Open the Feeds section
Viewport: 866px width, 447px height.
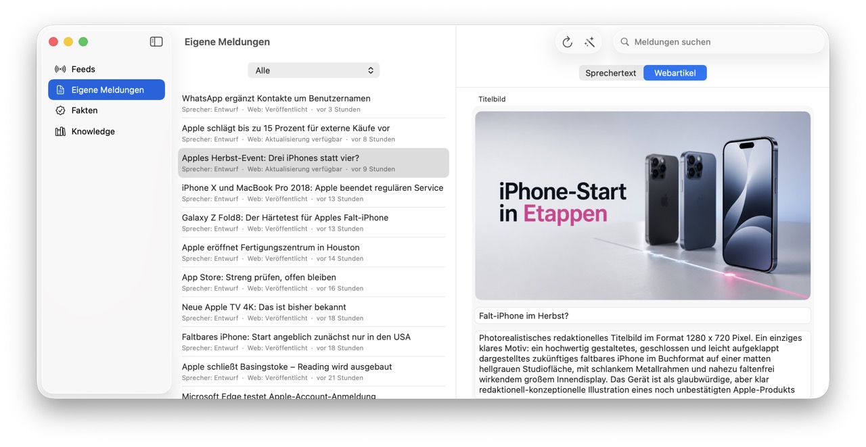106,69
